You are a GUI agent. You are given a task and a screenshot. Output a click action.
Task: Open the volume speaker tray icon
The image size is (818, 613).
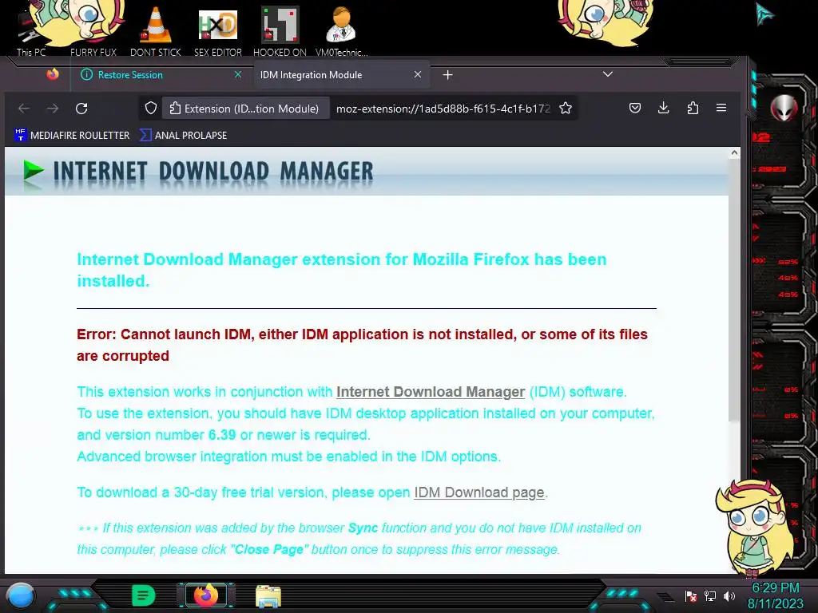pyautogui.click(x=729, y=595)
